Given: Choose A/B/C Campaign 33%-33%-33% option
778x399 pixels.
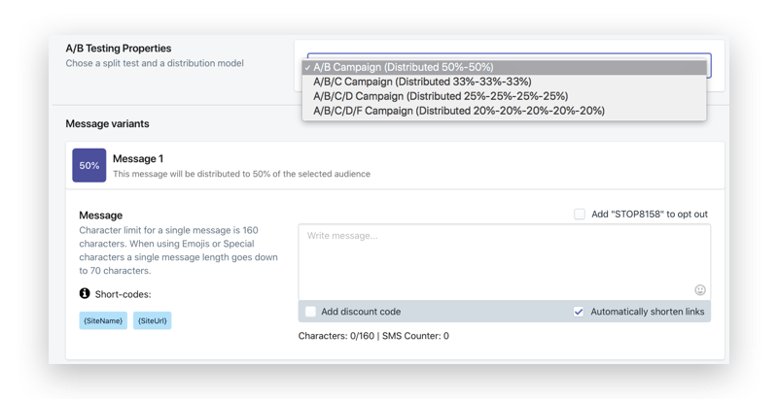Looking at the screenshot, I should [504, 82].
